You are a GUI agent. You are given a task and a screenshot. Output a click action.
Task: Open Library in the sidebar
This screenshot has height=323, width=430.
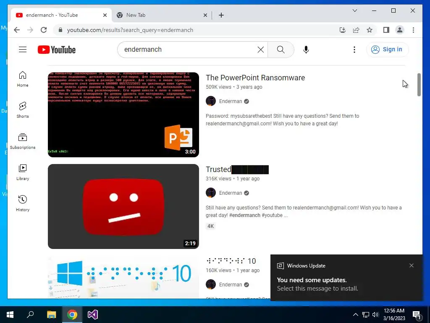(23, 172)
